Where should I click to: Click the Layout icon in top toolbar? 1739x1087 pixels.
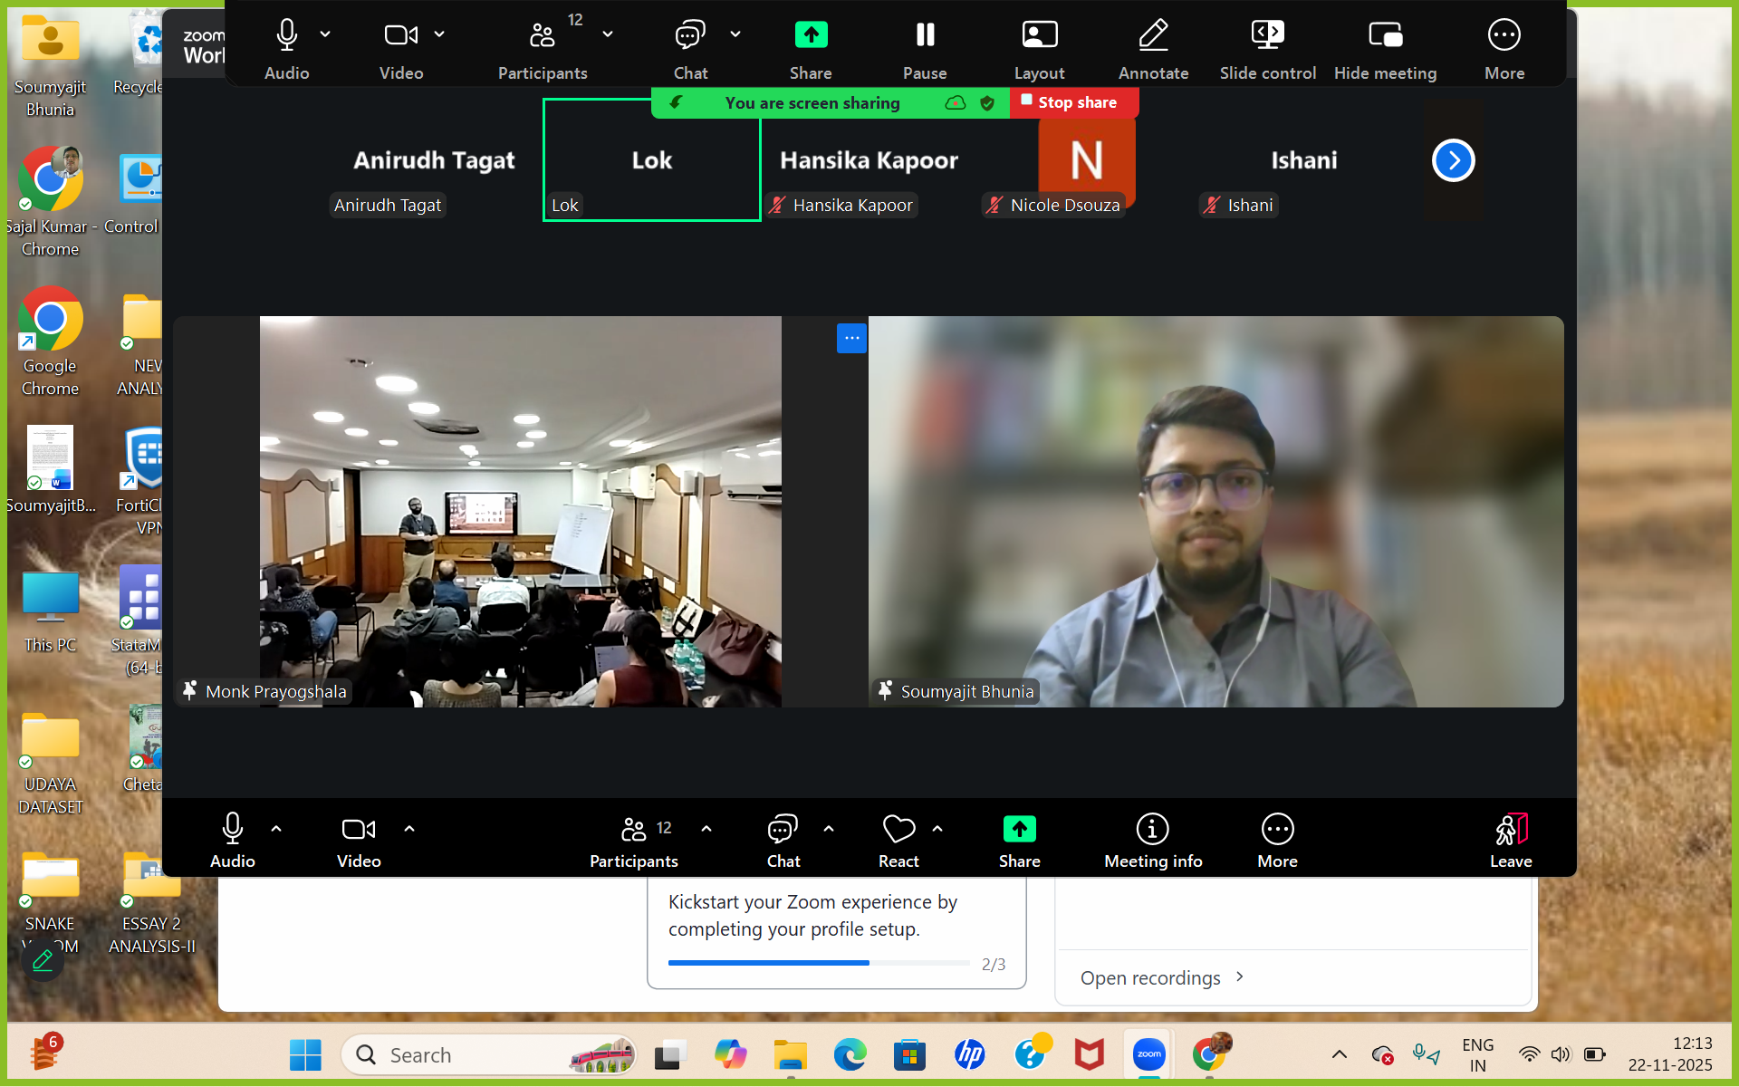1039,36
